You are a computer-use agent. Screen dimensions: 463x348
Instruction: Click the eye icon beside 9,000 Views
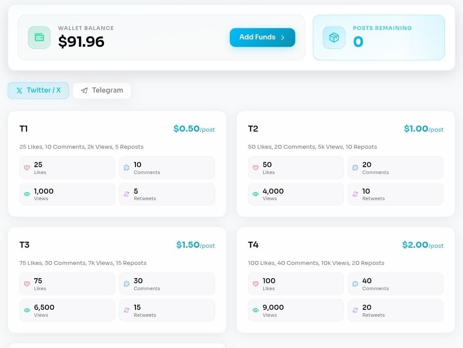pyautogui.click(x=256, y=310)
